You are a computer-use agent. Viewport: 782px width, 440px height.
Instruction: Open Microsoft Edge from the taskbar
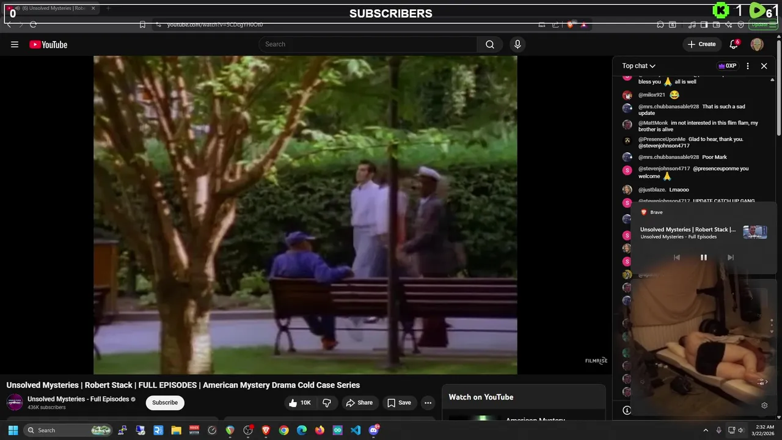pos(302,430)
